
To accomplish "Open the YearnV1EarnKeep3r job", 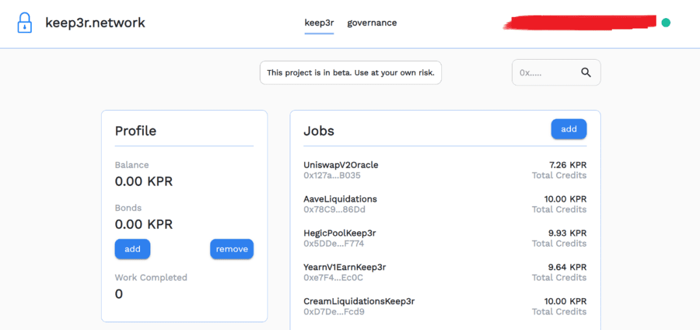I will (345, 267).
